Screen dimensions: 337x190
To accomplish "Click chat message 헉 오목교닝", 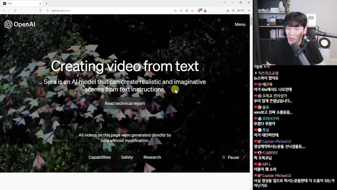I will click(263, 158).
